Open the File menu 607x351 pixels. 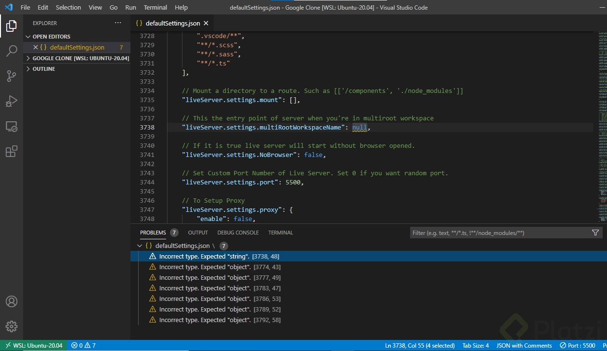(26, 7)
